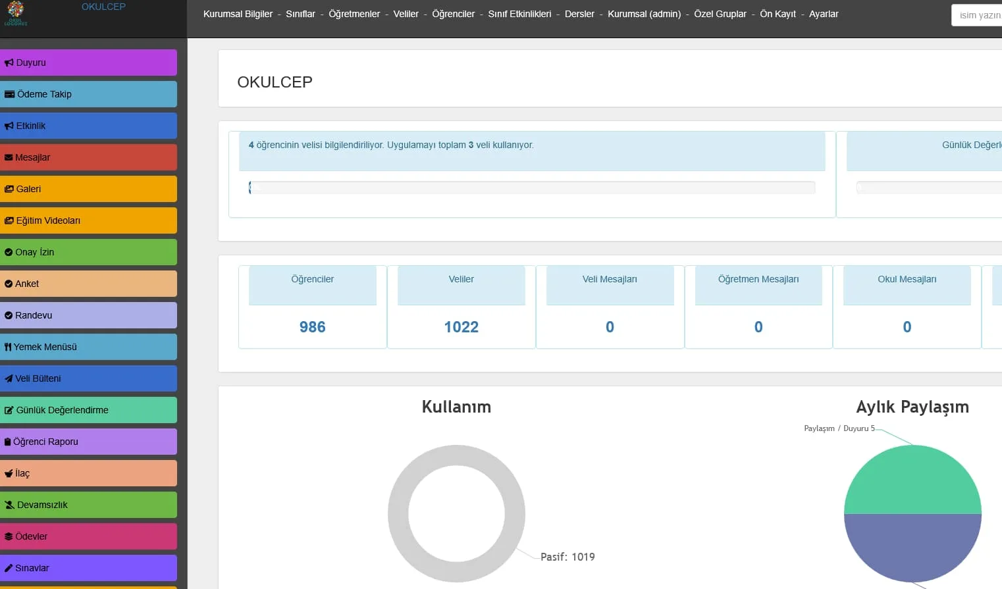The height and width of the screenshot is (589, 1002).
Task: Click the Günlük Değerlendirme edit icon
Action: coord(9,411)
